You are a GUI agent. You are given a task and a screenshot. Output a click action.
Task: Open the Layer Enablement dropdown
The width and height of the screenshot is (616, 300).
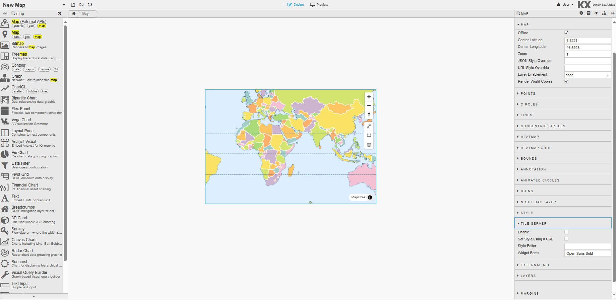coord(588,75)
